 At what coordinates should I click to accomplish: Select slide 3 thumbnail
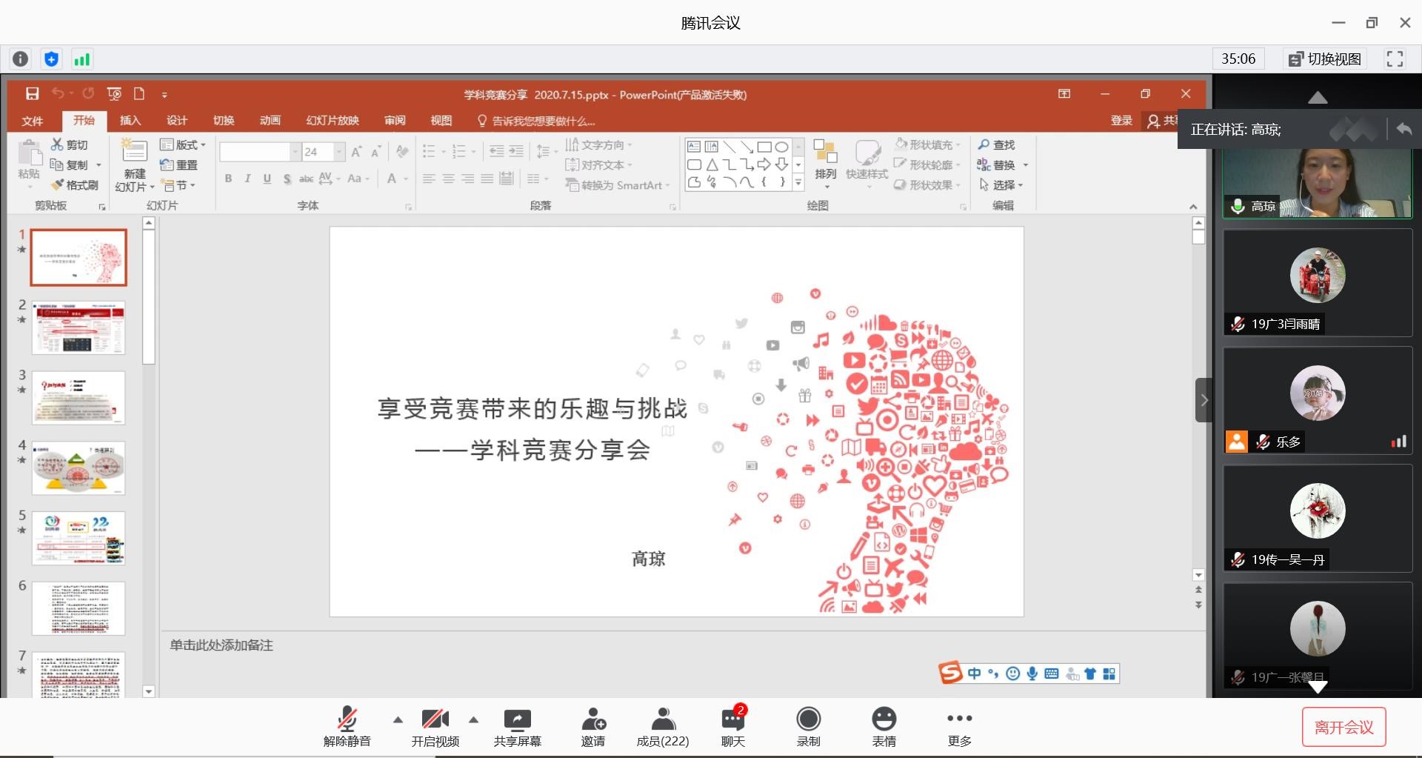click(79, 398)
